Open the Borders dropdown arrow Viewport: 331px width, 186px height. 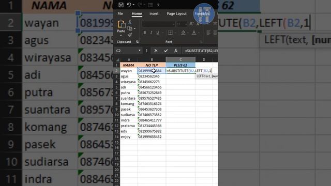click(x=175, y=33)
